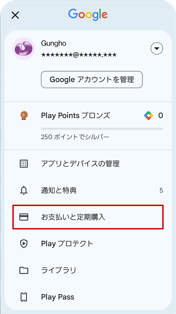Close the Google account menu
Image resolution: width=176 pixels, height=314 pixels.
coord(15,15)
